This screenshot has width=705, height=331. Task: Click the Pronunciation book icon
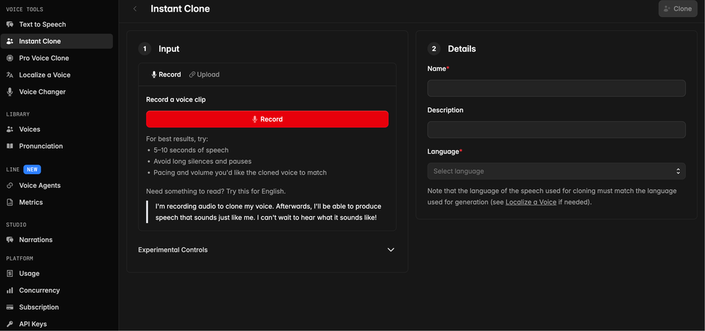point(10,147)
